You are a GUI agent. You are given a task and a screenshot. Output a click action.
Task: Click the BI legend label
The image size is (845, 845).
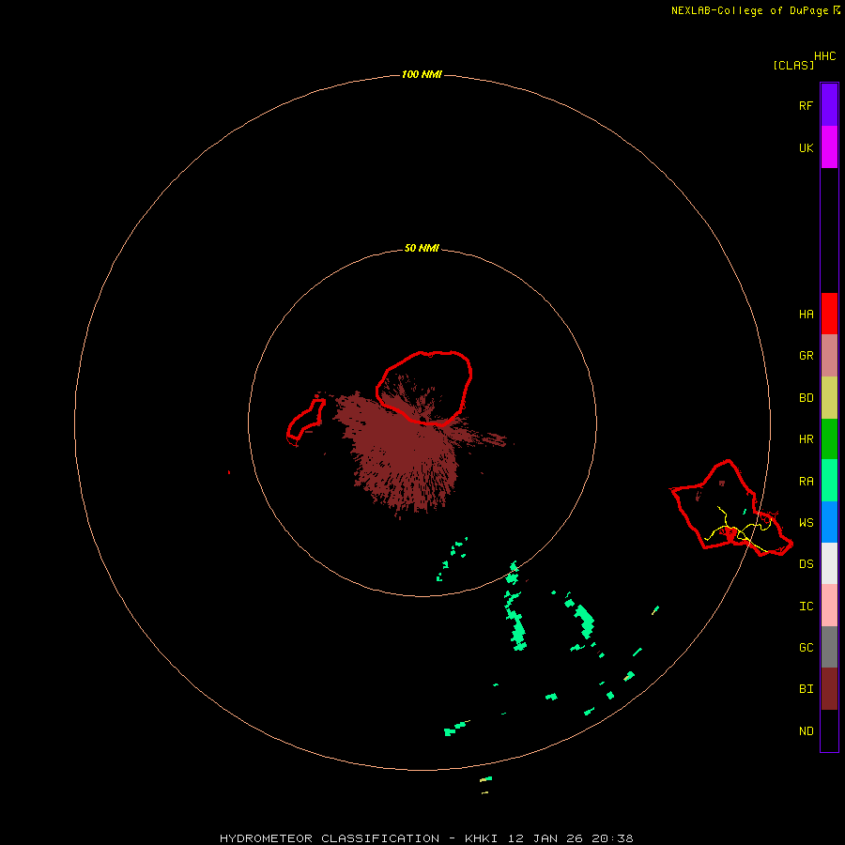click(x=806, y=689)
